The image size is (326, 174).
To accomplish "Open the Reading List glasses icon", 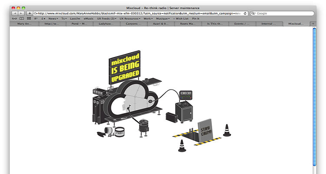I will click(x=14, y=19).
